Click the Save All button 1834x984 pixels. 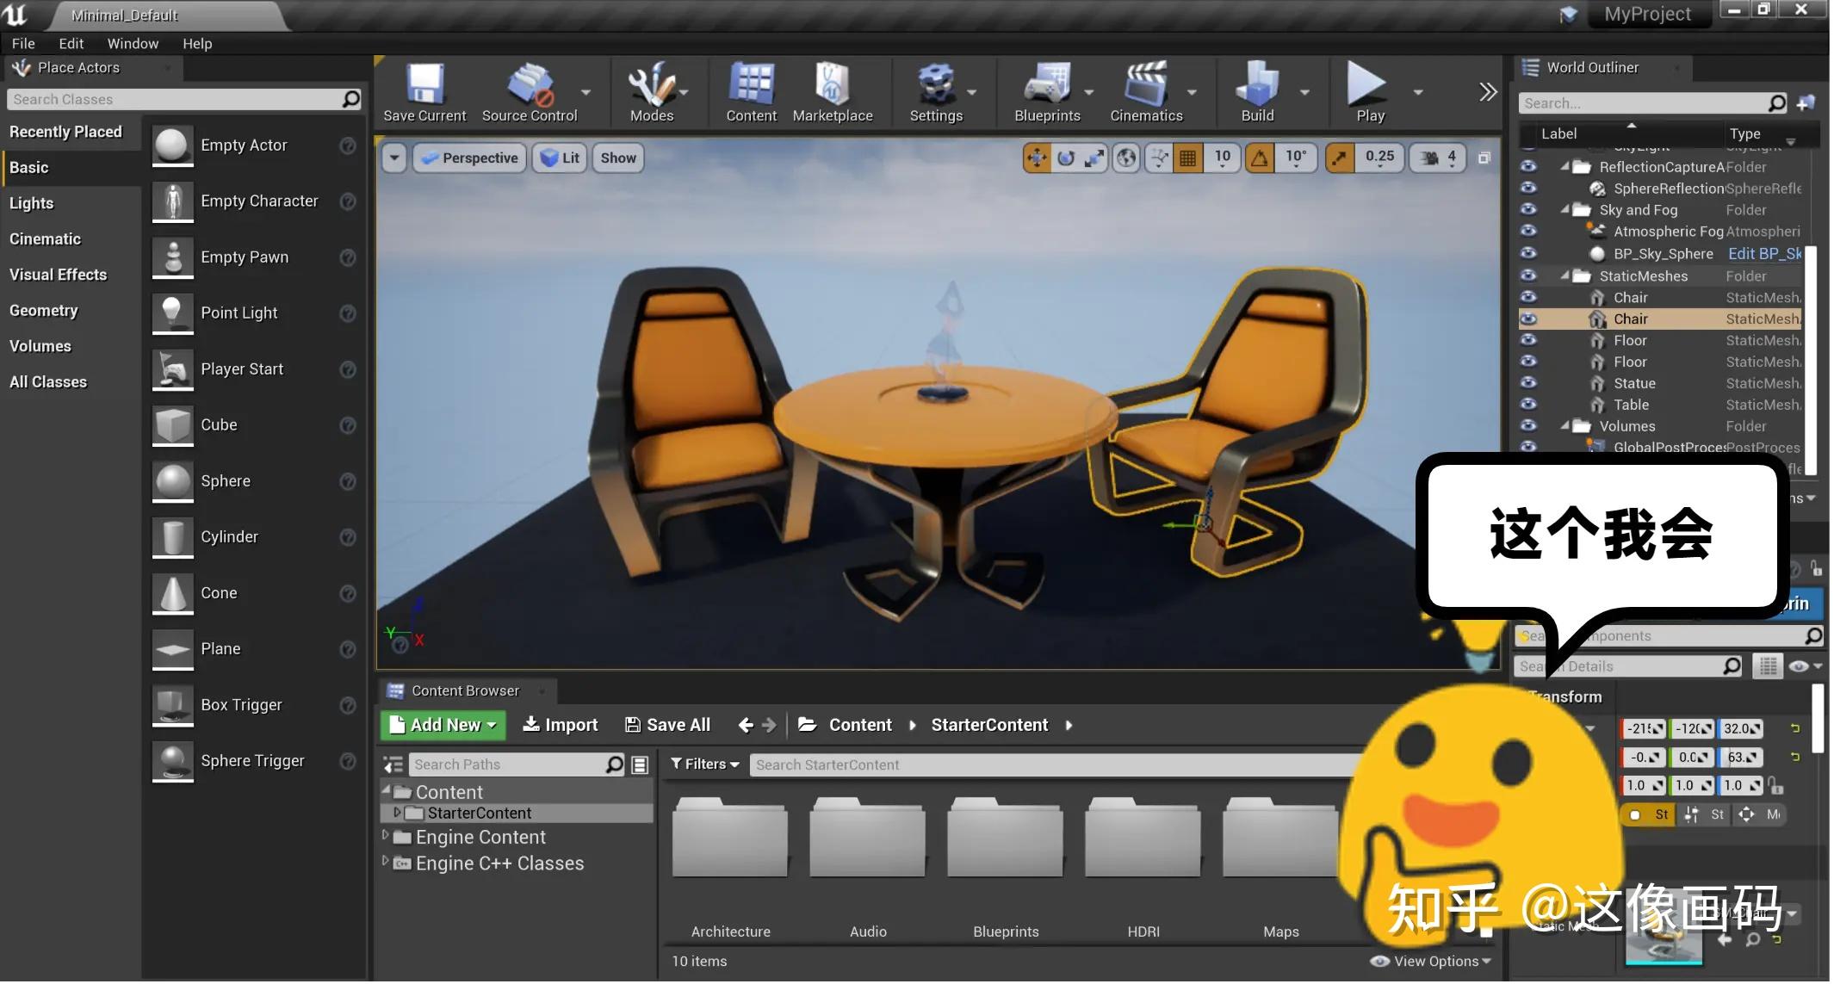tap(667, 724)
